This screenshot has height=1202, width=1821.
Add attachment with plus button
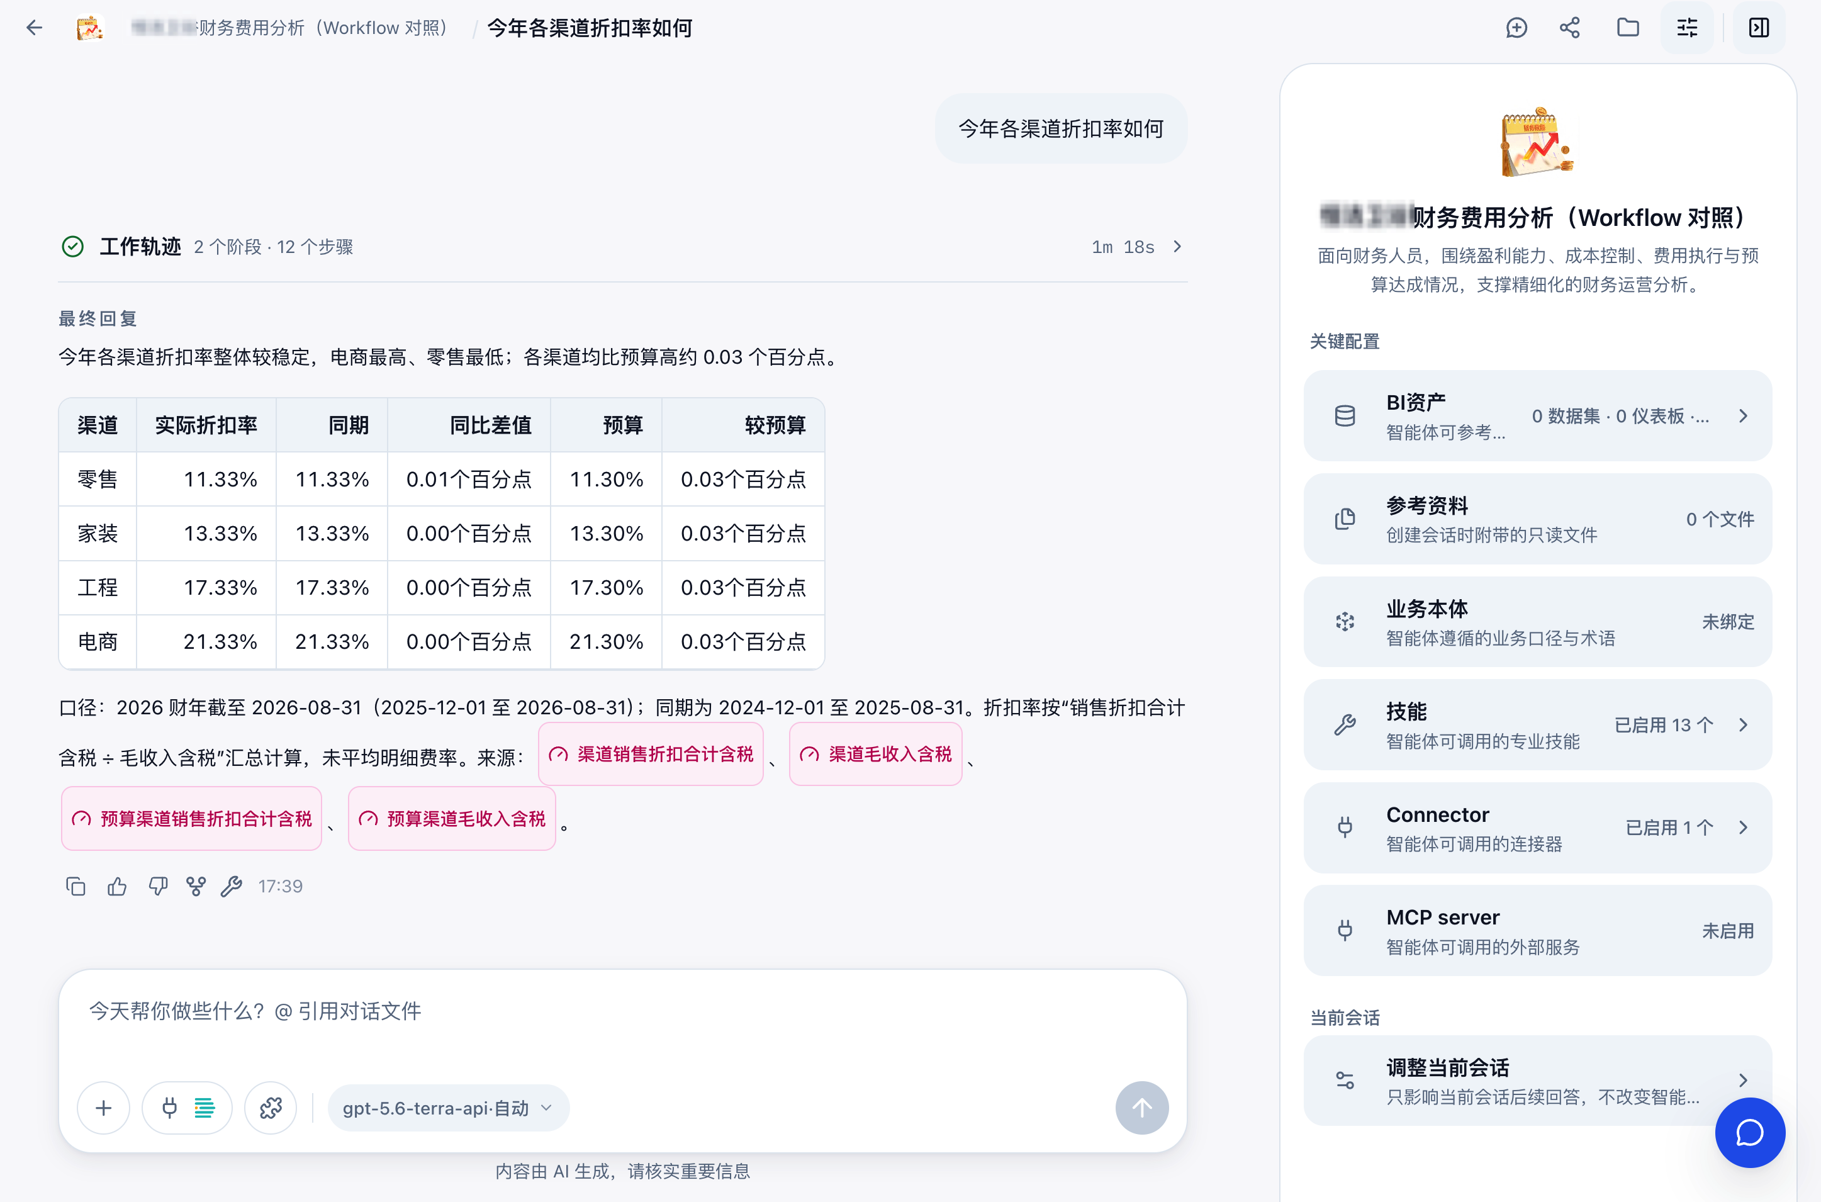(x=103, y=1108)
